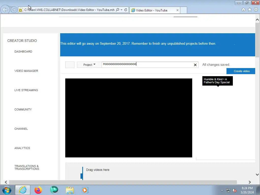Open Favorites star icon
This screenshot has height=195, width=260.
coord(250,10)
